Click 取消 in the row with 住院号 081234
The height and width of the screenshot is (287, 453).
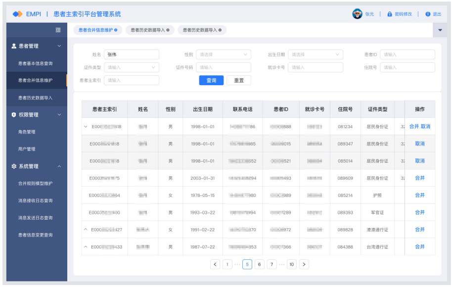pyautogui.click(x=425, y=126)
